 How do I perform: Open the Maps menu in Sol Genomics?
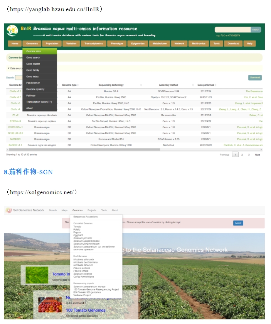(65, 211)
